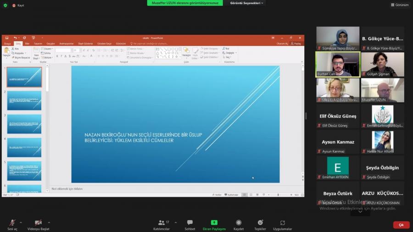Leave meeting with red Çık button
Viewport: 413px width, 232px height.
pyautogui.click(x=401, y=225)
